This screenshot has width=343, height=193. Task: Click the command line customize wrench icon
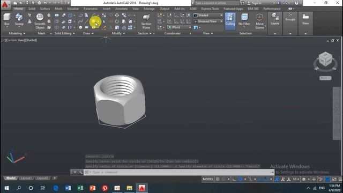[80, 172]
